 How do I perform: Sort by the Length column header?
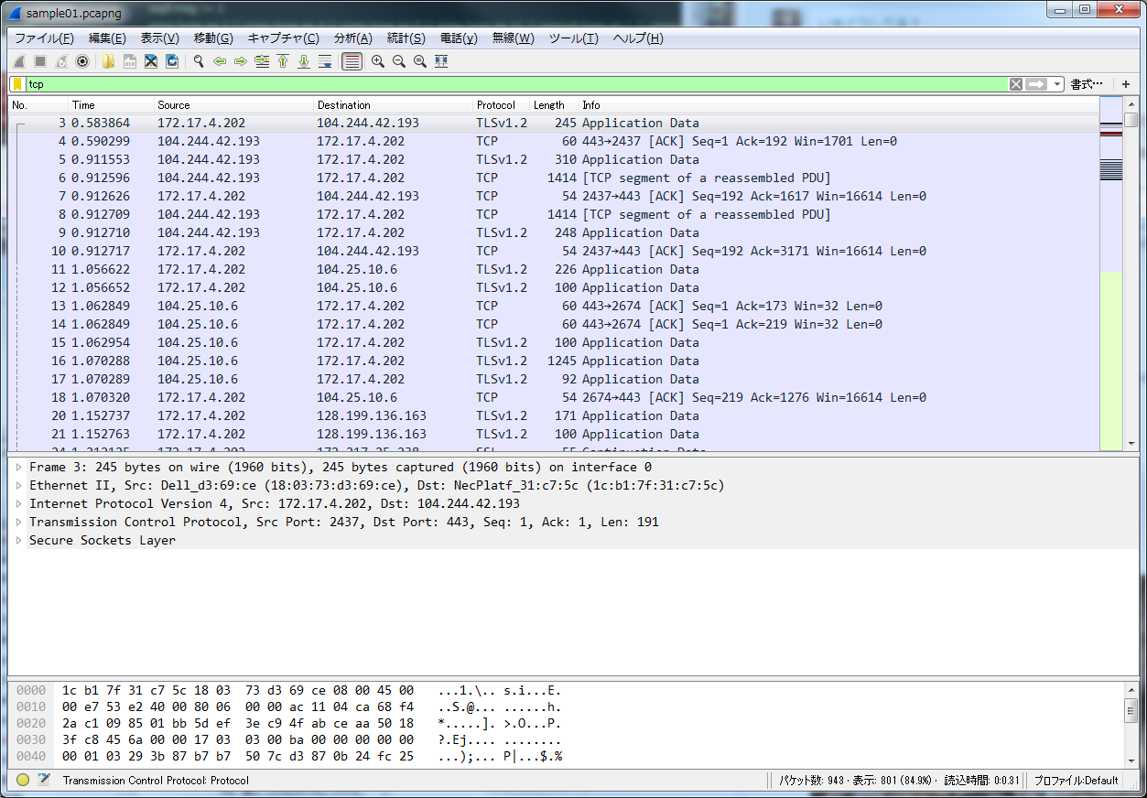(553, 105)
